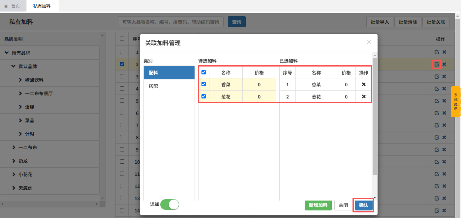Click the 香菜 name cell in 待选加料
The image size is (461, 218).
pos(226,85)
